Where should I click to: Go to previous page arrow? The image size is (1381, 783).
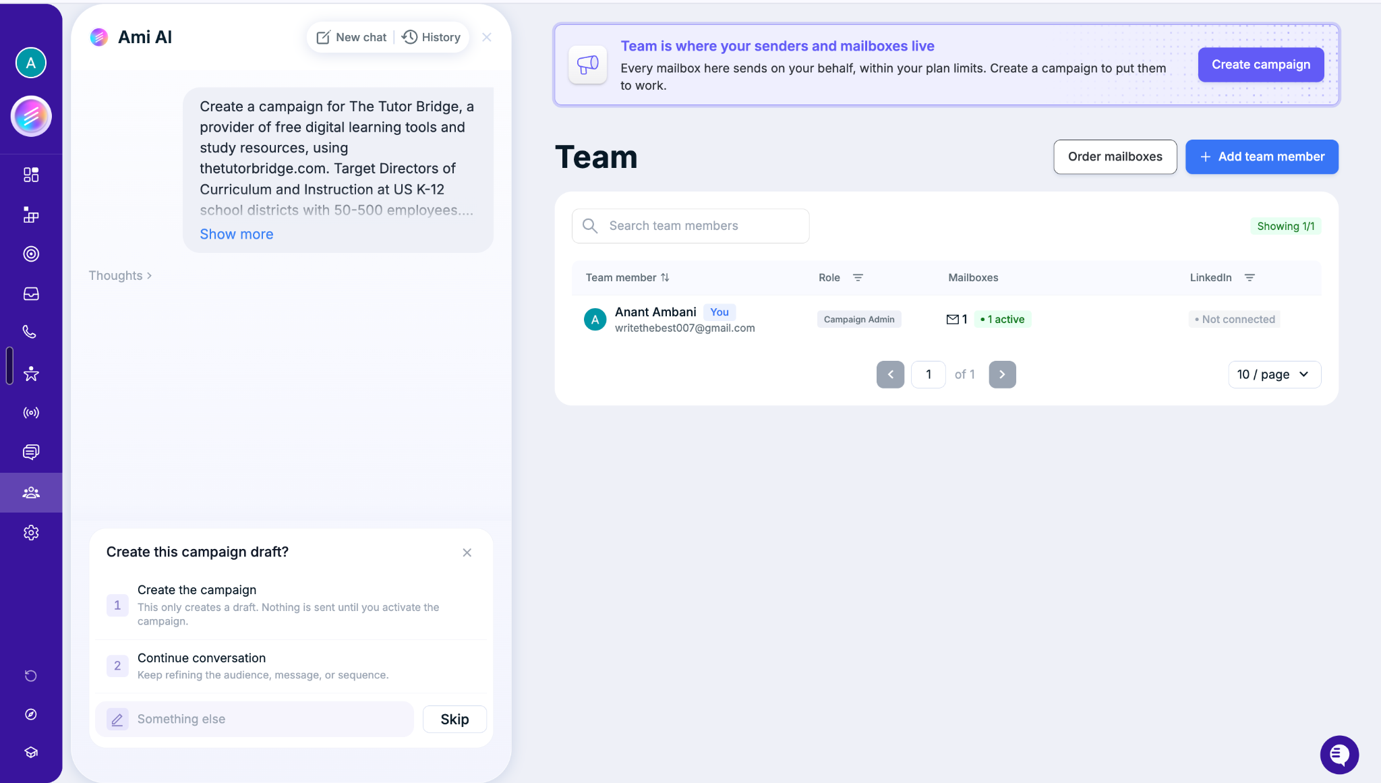coord(890,374)
